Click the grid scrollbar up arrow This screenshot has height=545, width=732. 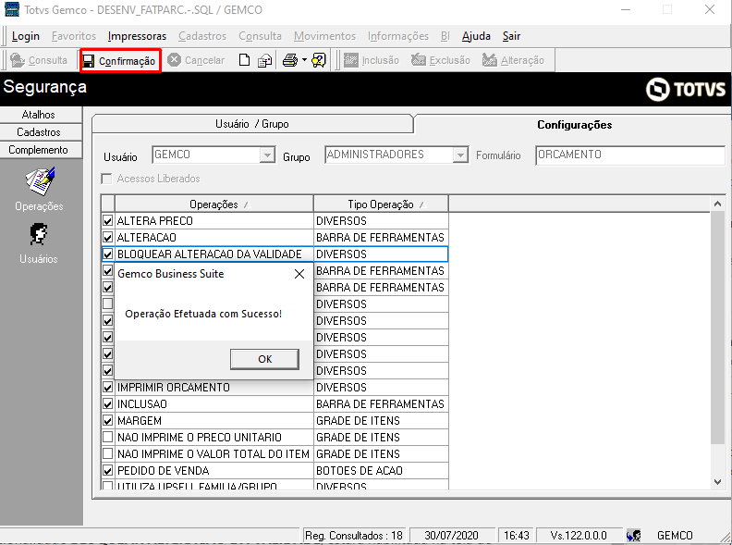coord(717,204)
